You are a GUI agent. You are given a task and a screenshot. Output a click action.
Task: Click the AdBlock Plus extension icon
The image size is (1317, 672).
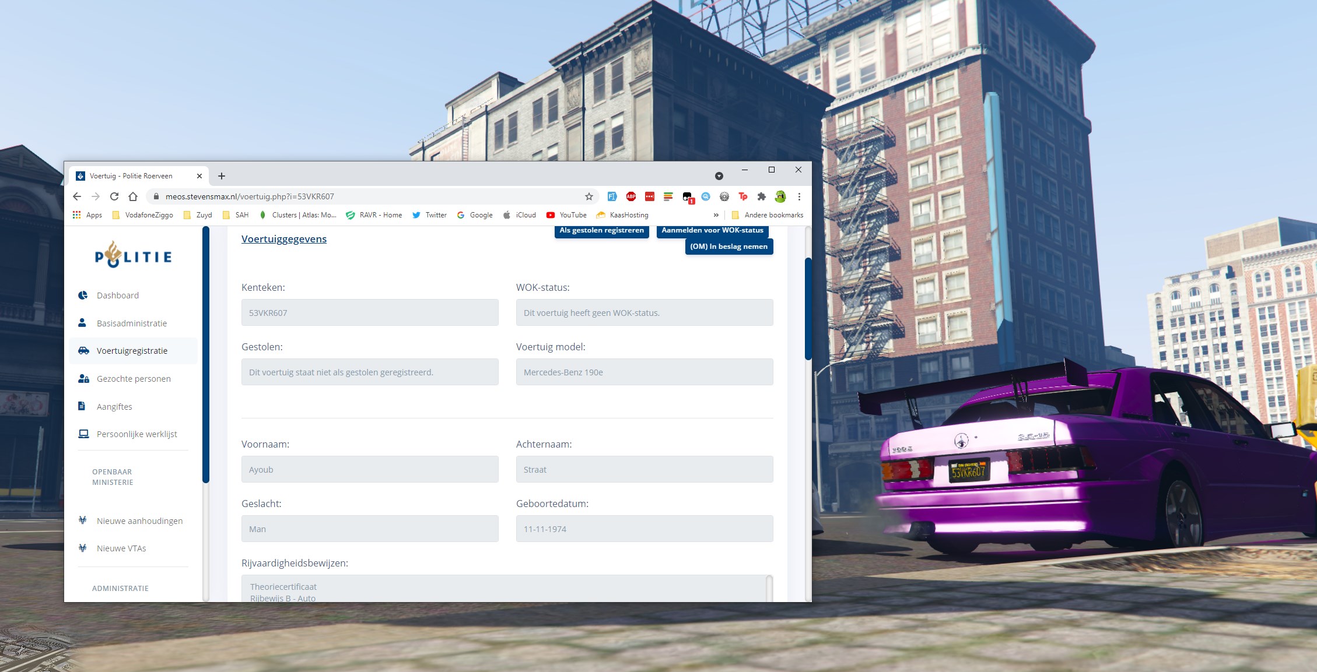click(631, 196)
